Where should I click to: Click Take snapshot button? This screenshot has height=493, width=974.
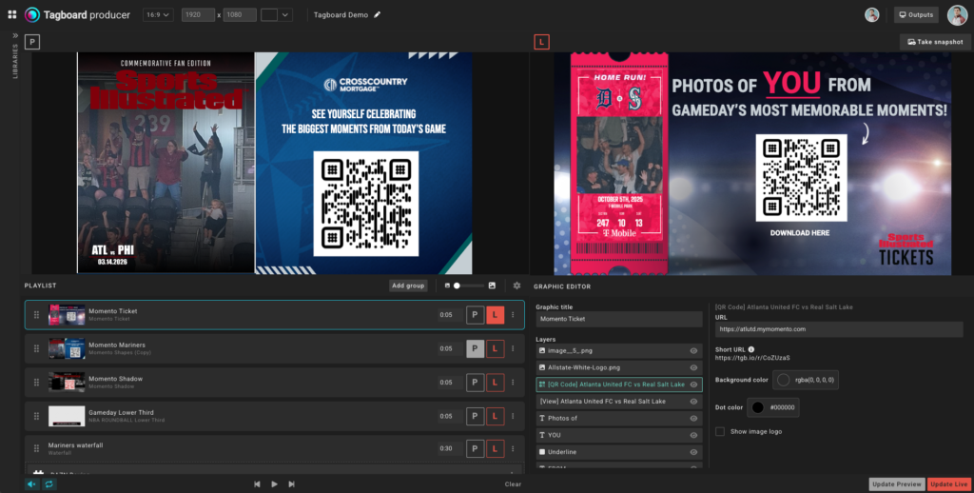pos(935,42)
